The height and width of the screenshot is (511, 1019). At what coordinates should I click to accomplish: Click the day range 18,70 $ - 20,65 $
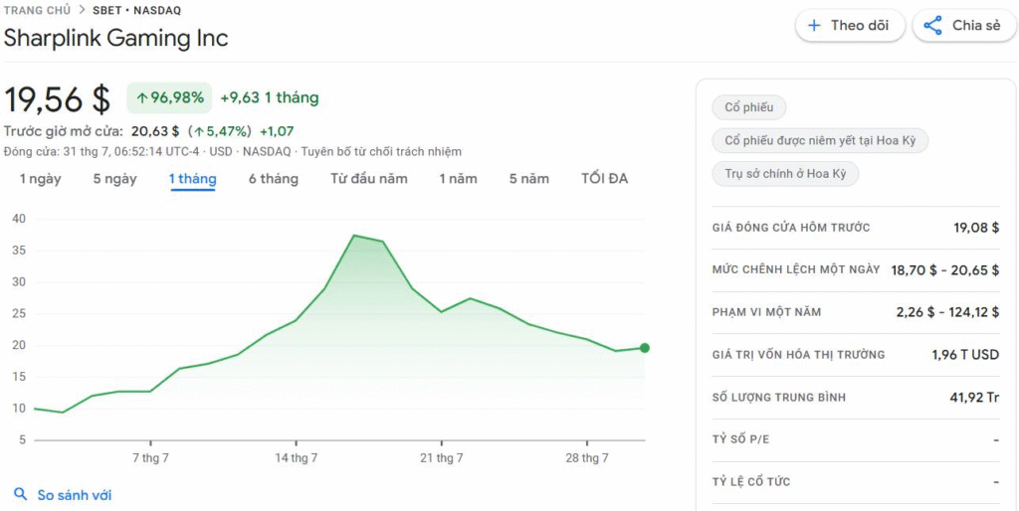point(945,270)
